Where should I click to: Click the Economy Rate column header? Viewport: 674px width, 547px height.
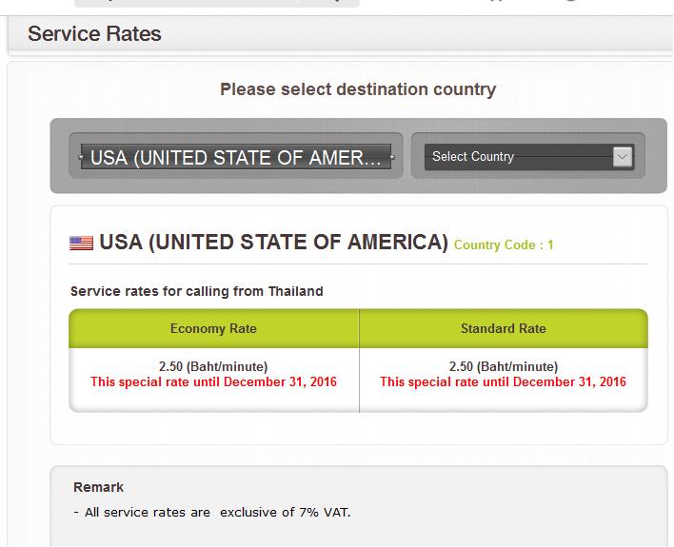coord(213,328)
